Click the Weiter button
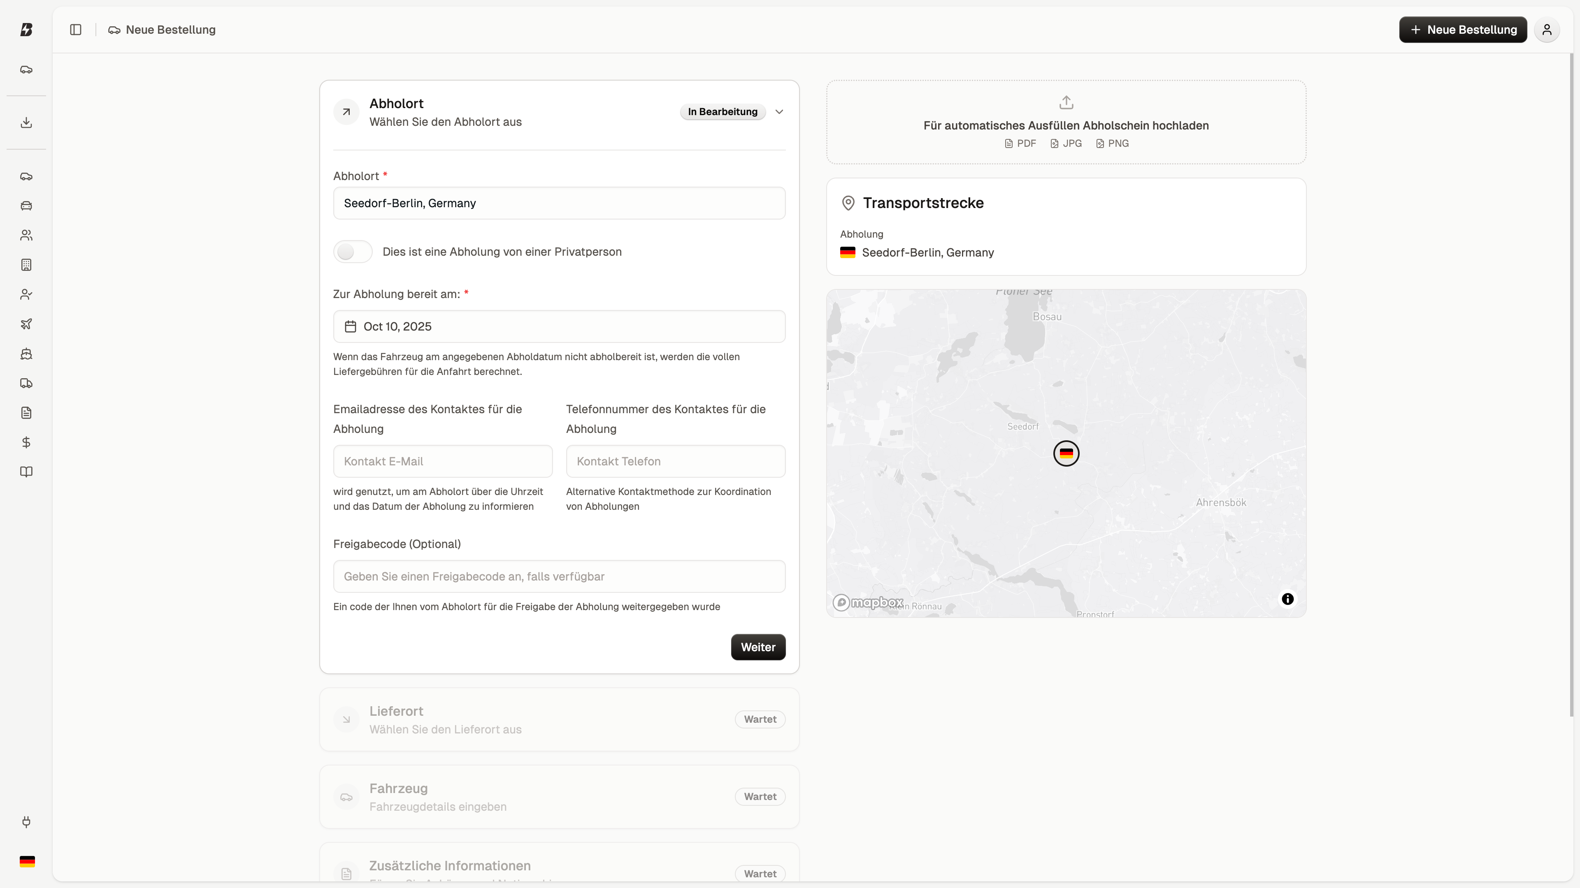The width and height of the screenshot is (1580, 888). point(757,647)
